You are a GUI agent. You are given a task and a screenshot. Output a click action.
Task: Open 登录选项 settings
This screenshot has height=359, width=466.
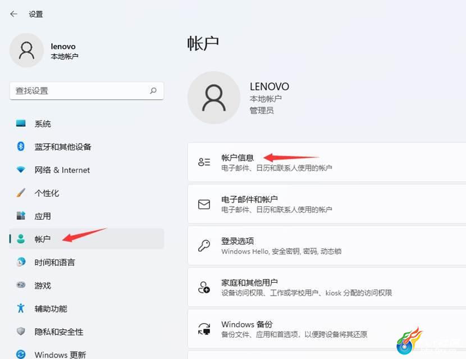click(327, 246)
